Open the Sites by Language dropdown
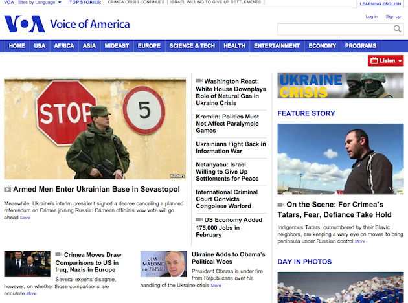408x303 pixels. (40, 2)
